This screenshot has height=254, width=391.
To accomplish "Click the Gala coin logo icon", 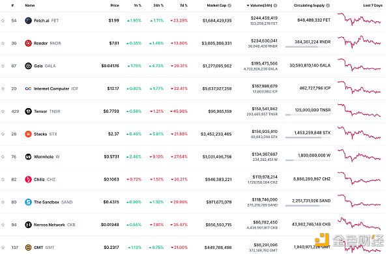I will tap(28, 66).
